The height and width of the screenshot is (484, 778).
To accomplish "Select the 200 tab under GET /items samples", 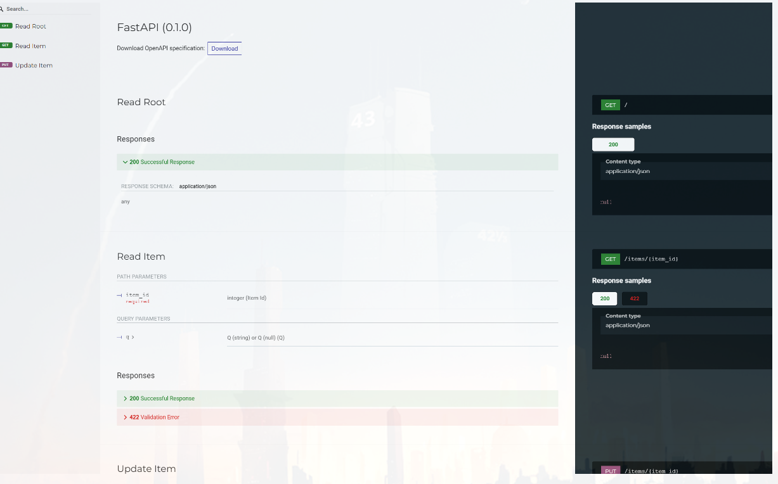I will 605,298.
